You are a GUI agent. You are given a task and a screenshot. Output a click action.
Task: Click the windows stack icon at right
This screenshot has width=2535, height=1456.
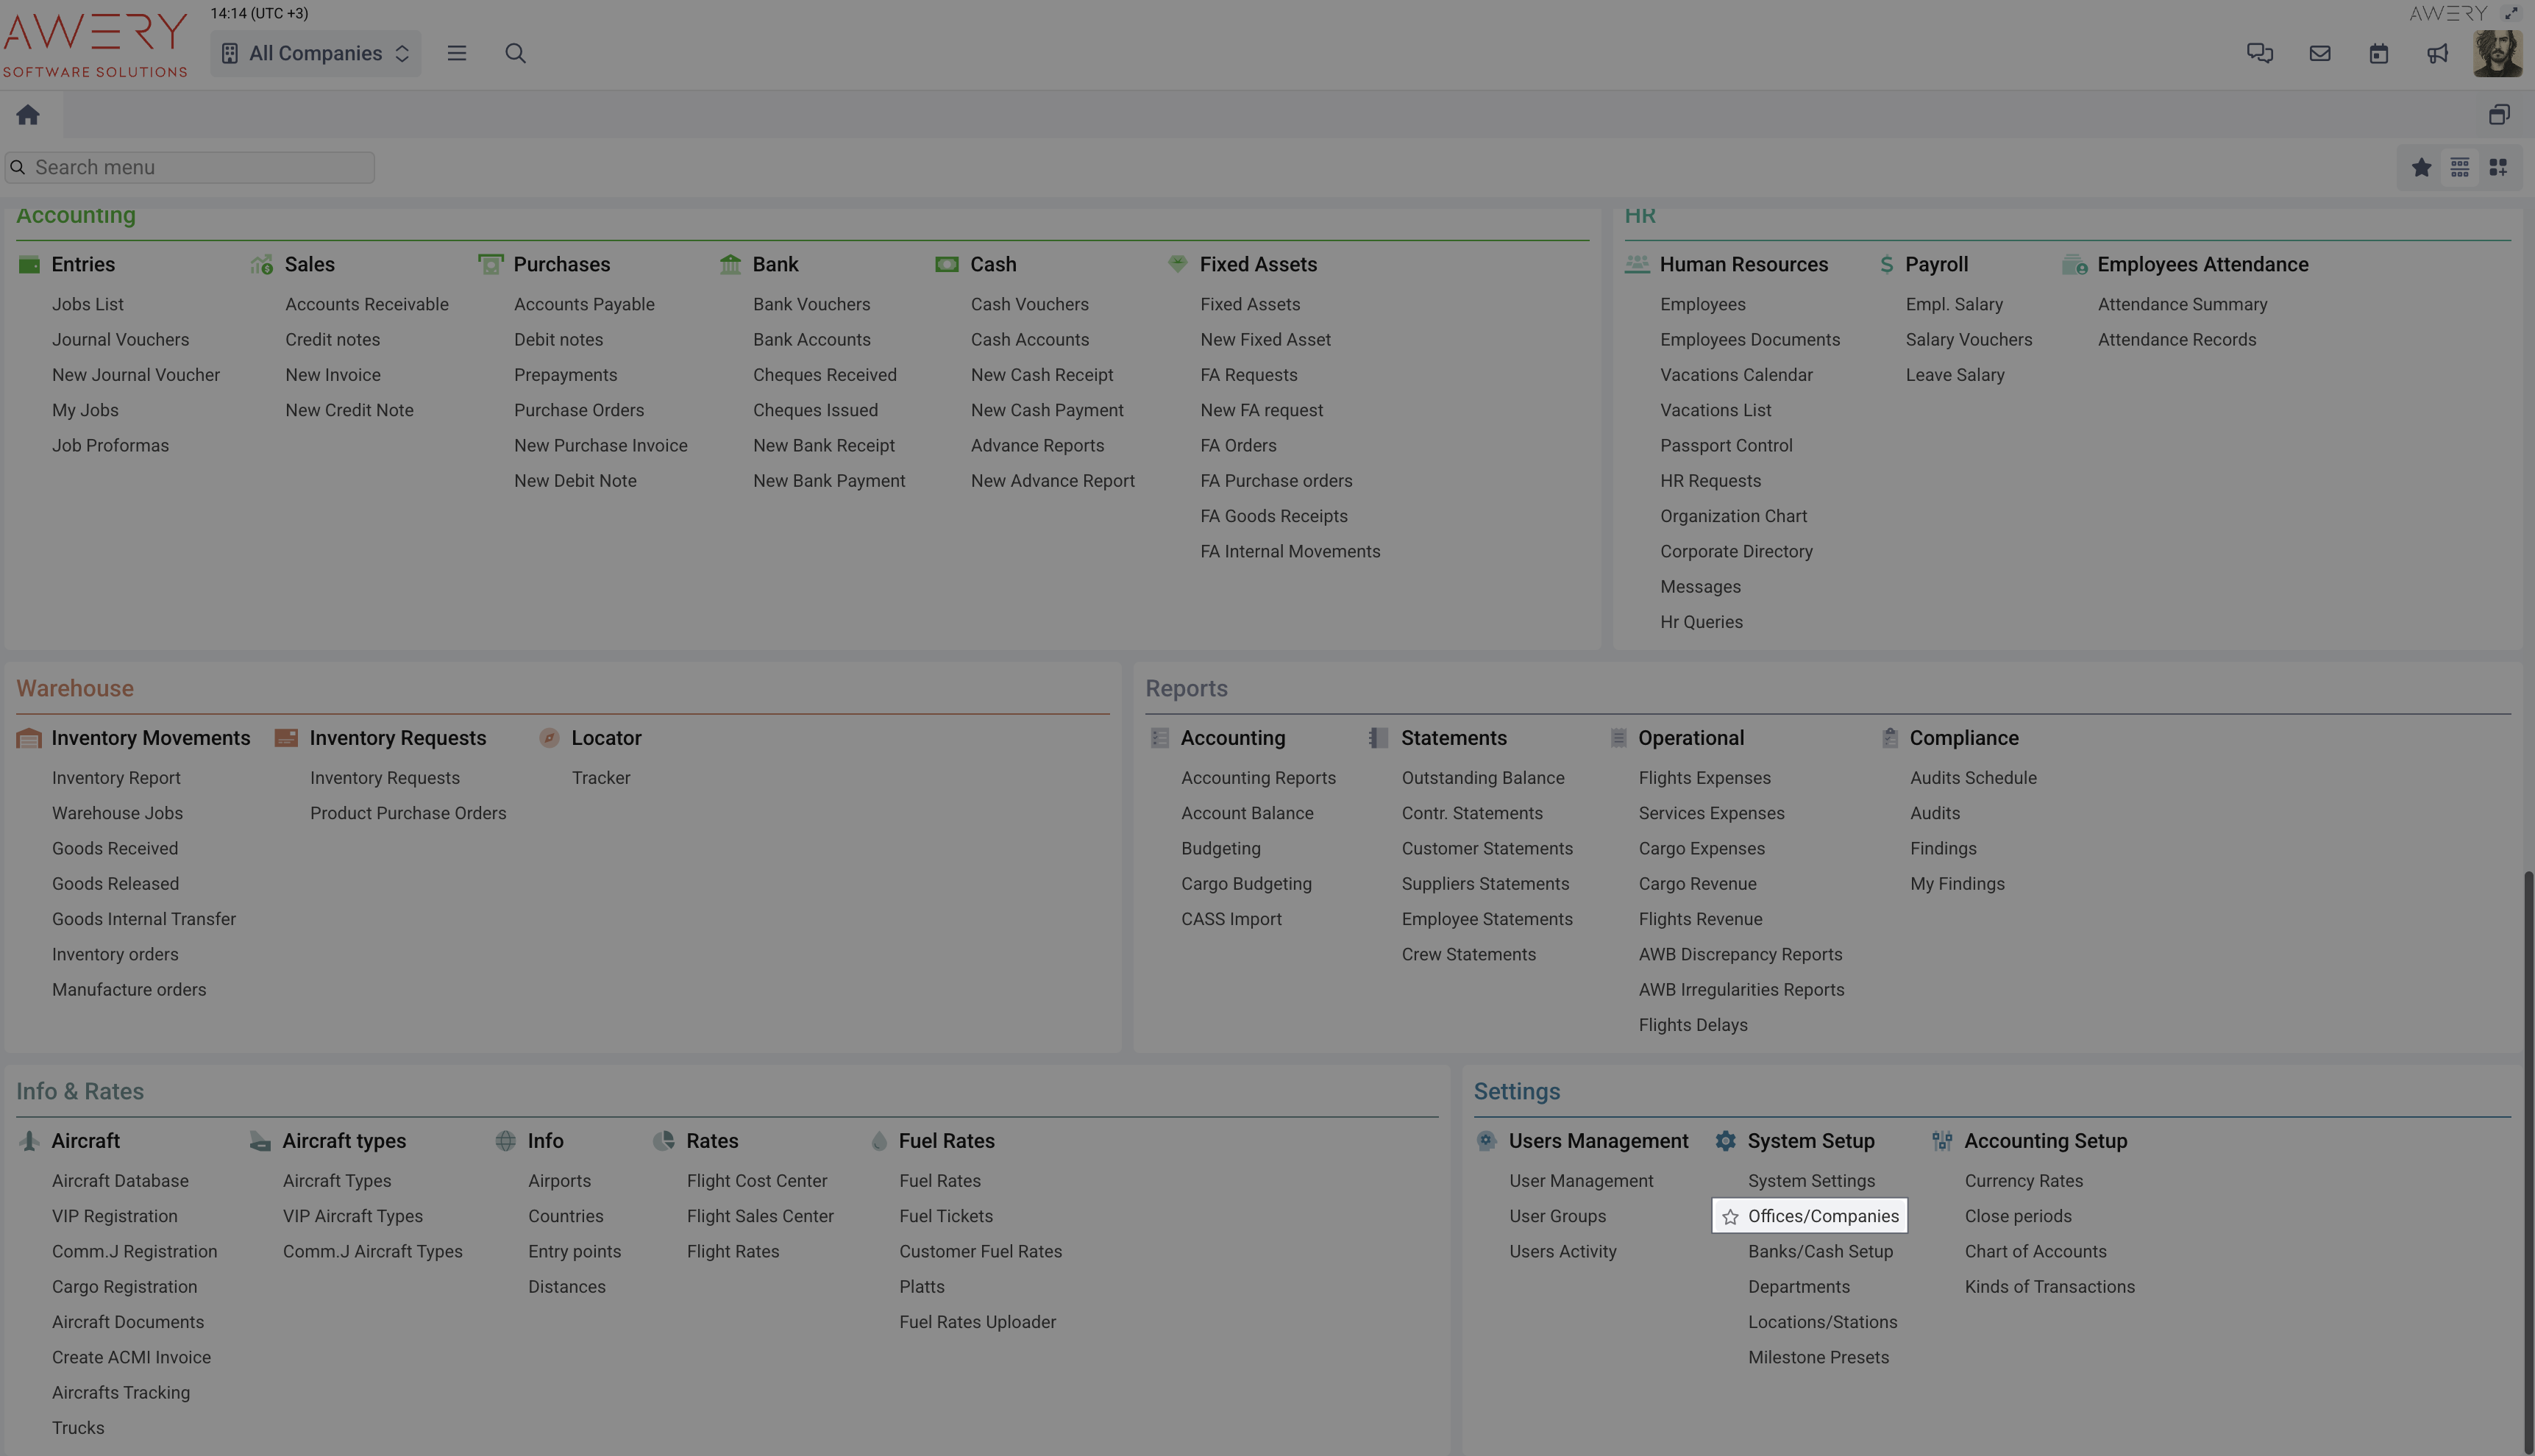(2499, 115)
